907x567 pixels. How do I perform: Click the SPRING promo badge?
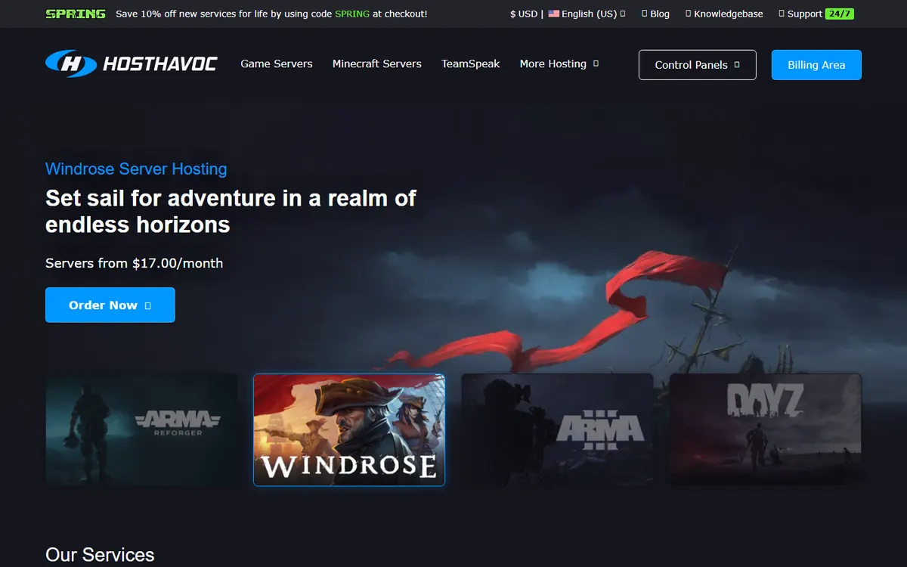click(76, 14)
